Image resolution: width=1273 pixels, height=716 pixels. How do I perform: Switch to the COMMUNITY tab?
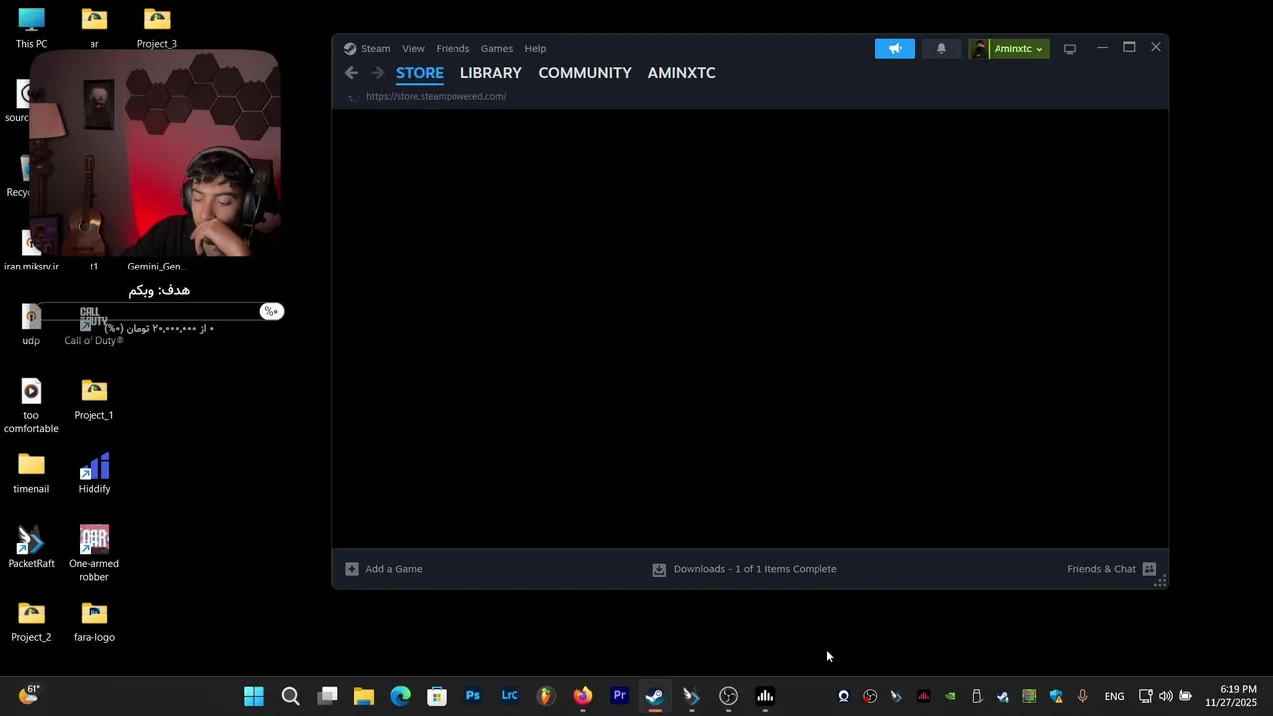[585, 73]
